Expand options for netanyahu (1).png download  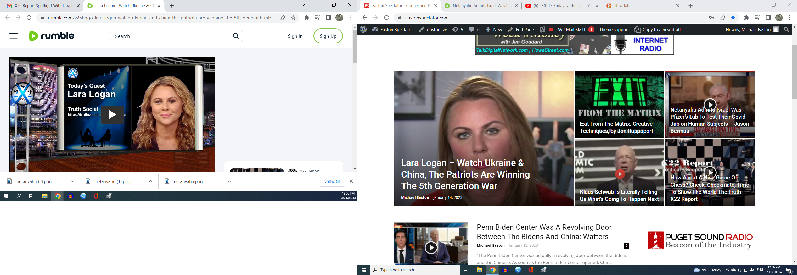(x=150, y=181)
